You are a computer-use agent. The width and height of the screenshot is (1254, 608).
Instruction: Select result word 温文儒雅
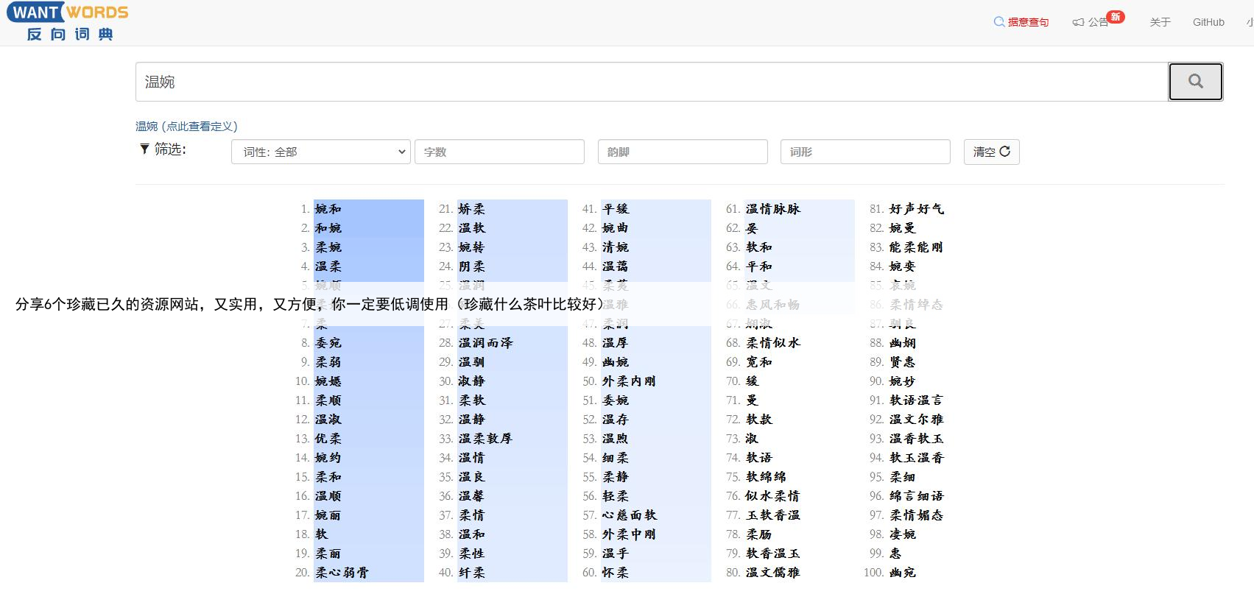[x=772, y=573]
